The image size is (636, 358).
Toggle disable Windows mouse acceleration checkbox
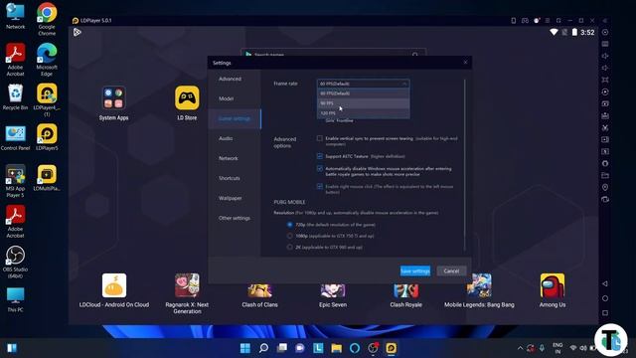point(320,168)
